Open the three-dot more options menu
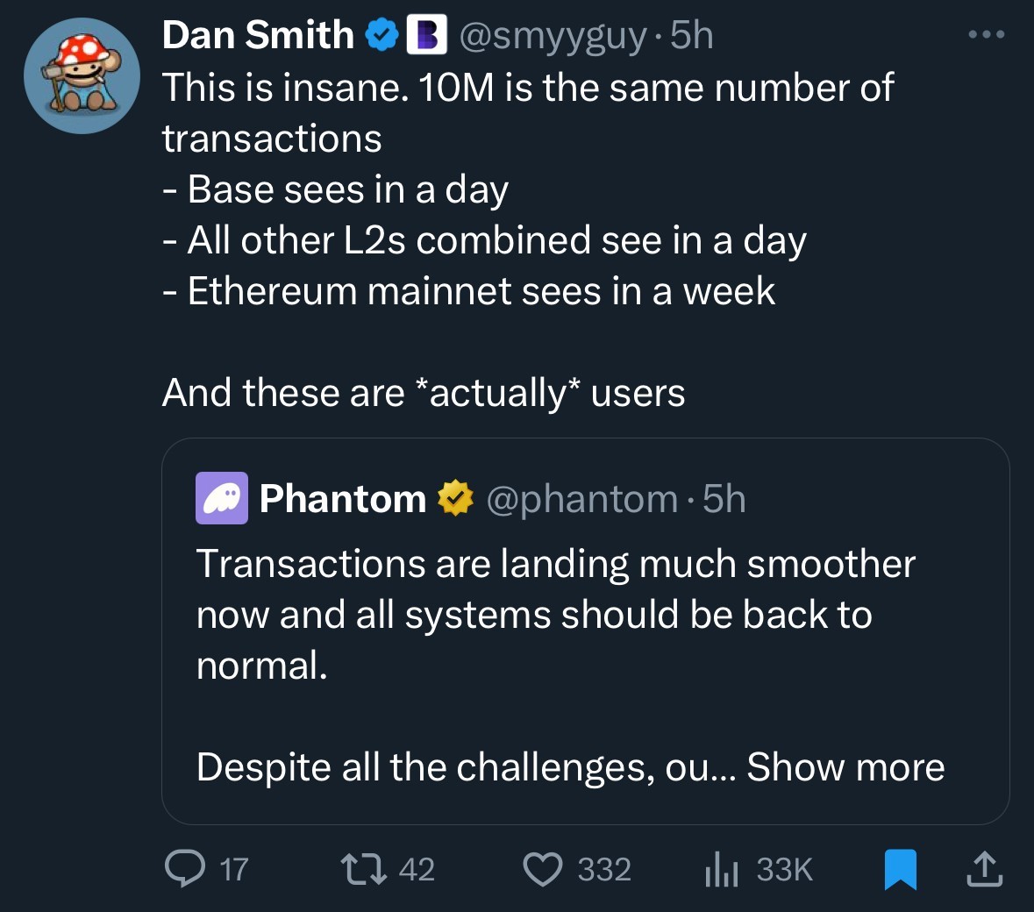The image size is (1034, 912). [x=986, y=35]
